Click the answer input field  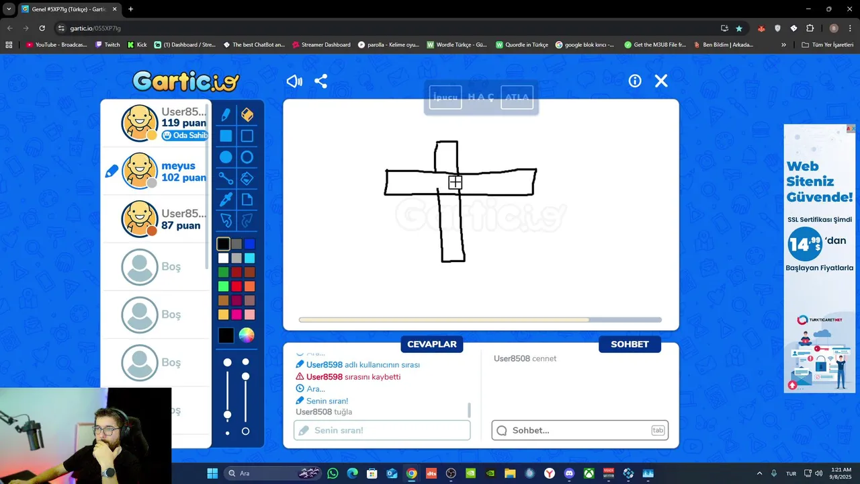[382, 430]
